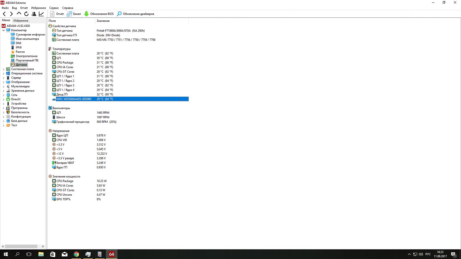Open the Windows Start menu
461x259 pixels.
click(x=6, y=254)
